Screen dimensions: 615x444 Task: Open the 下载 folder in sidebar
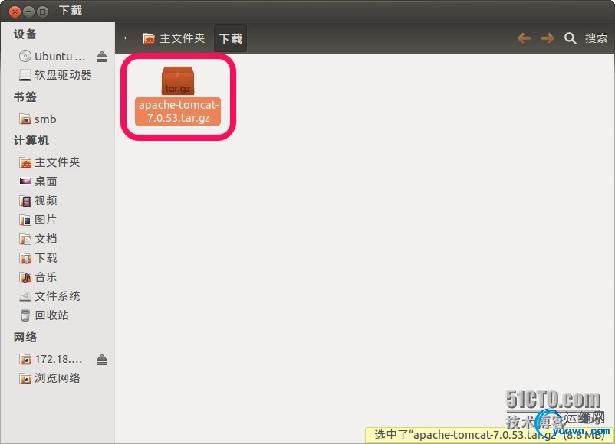(x=38, y=258)
